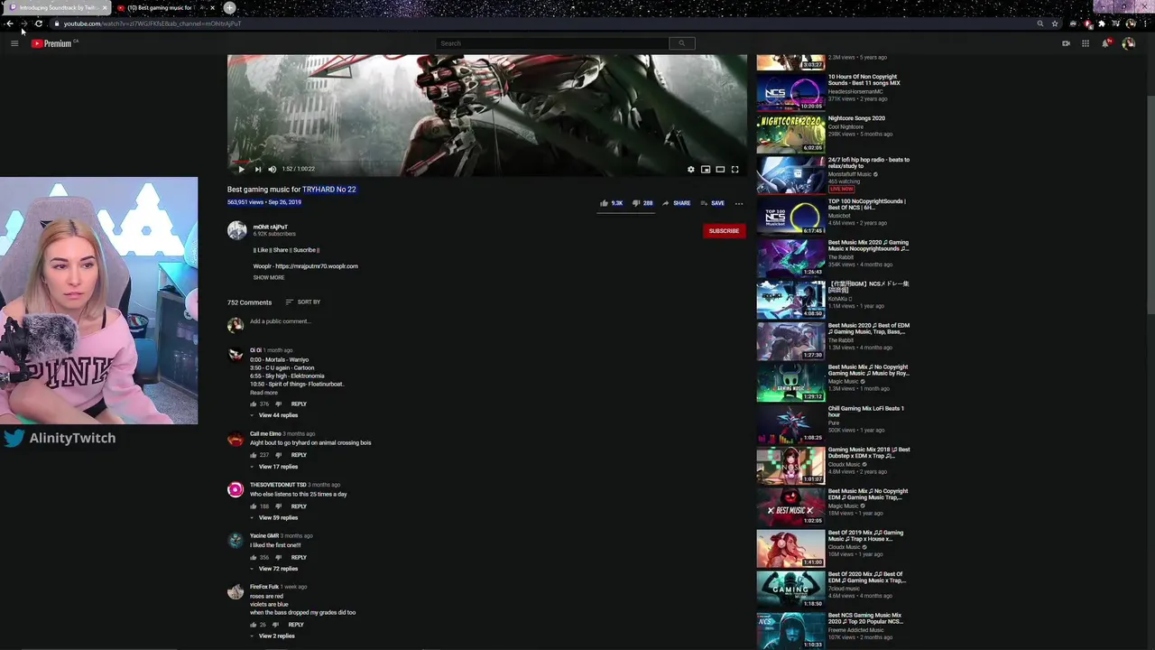Focus the YouTube search box
The image size is (1155, 650).
(552, 43)
